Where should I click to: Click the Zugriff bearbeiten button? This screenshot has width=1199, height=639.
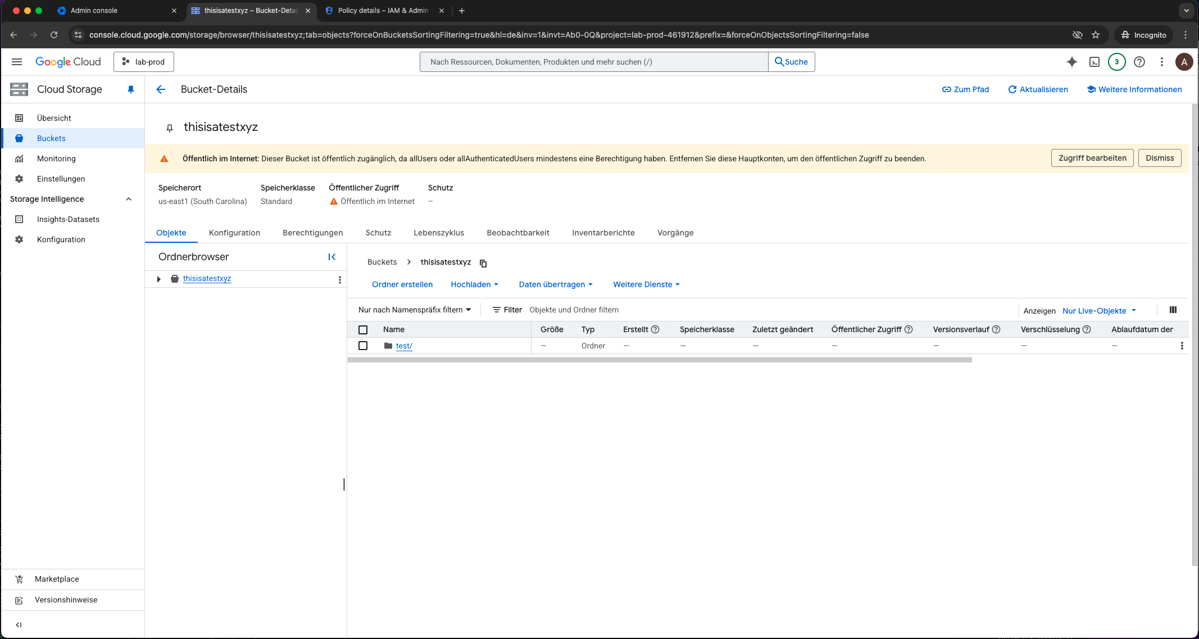point(1092,158)
